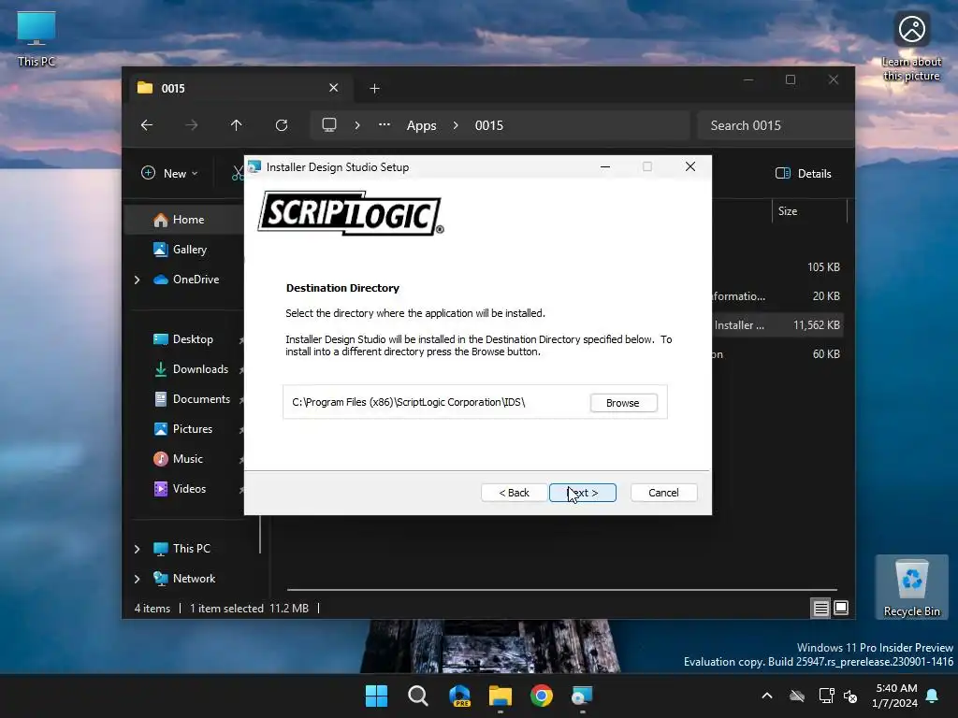Open File Explorer from the taskbar
The width and height of the screenshot is (958, 718).
[x=501, y=696]
